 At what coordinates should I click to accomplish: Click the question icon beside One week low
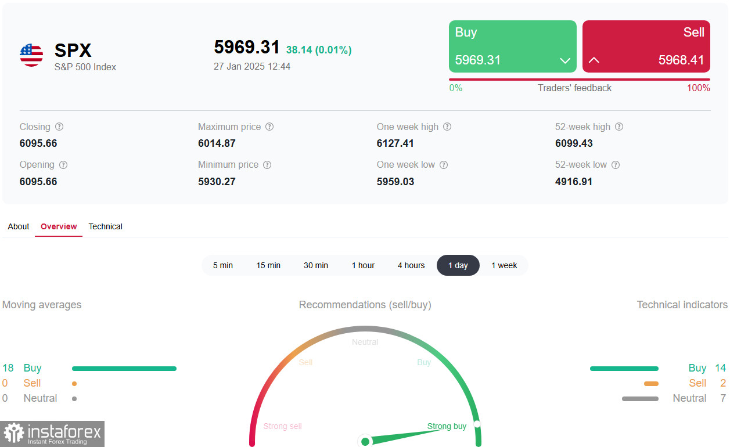pyautogui.click(x=444, y=165)
